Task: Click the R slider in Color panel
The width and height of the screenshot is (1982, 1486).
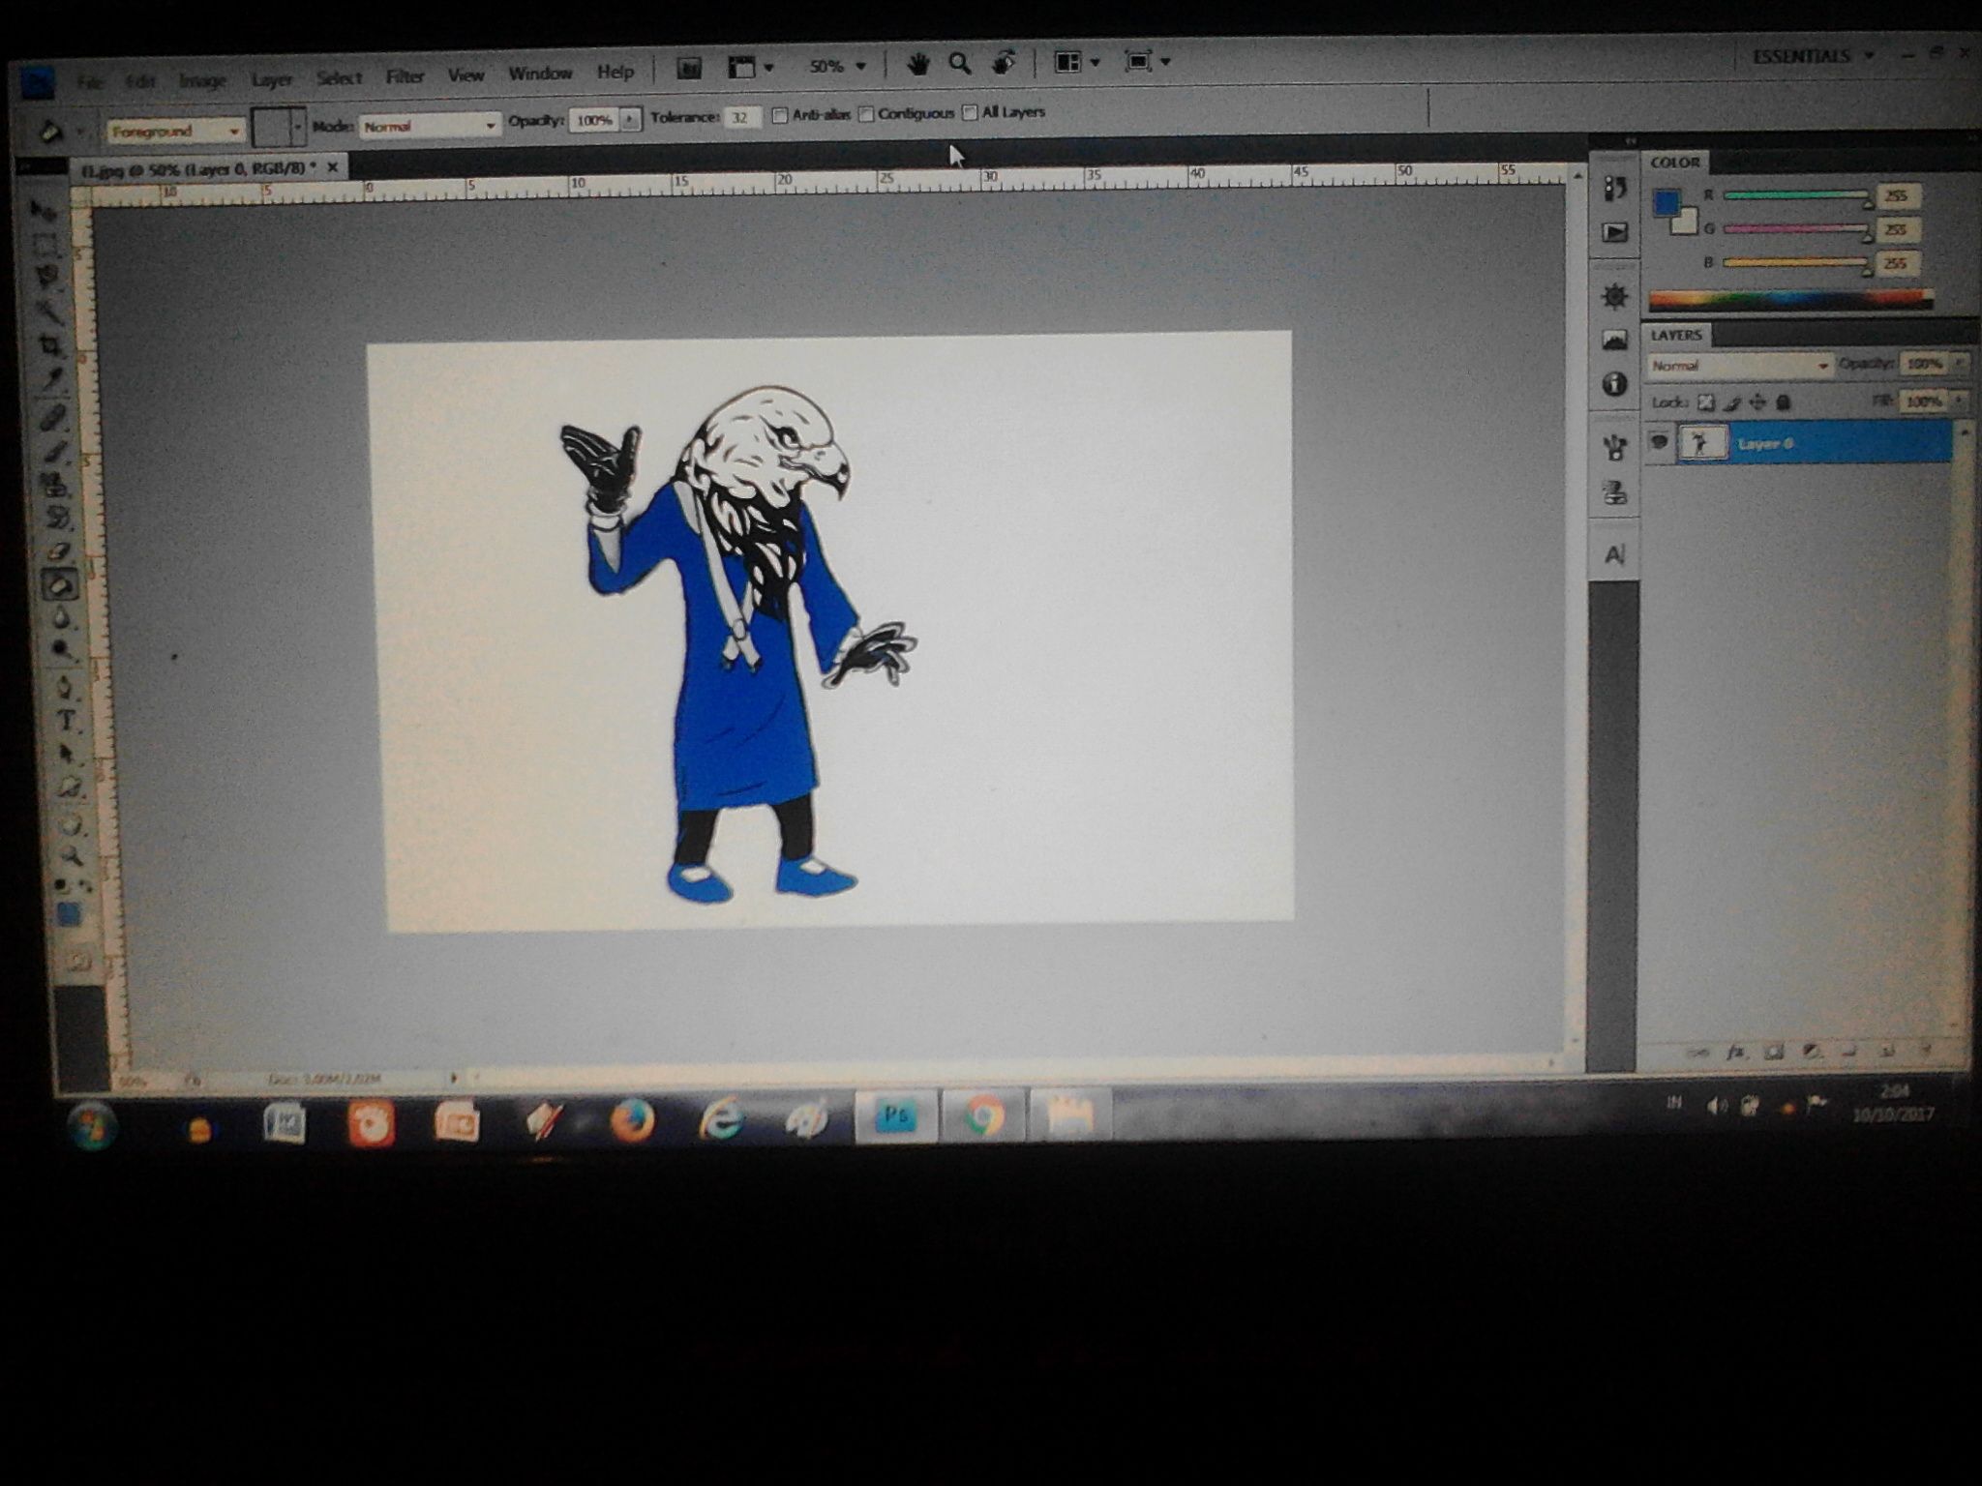Action: click(1796, 196)
